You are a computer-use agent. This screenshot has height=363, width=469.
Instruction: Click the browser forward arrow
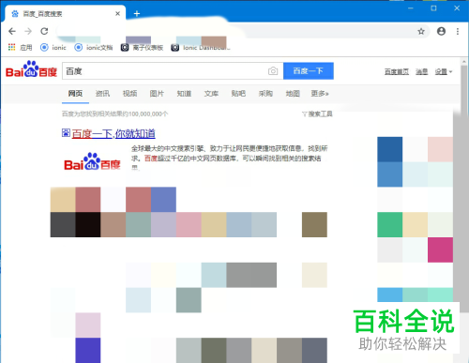[28, 31]
